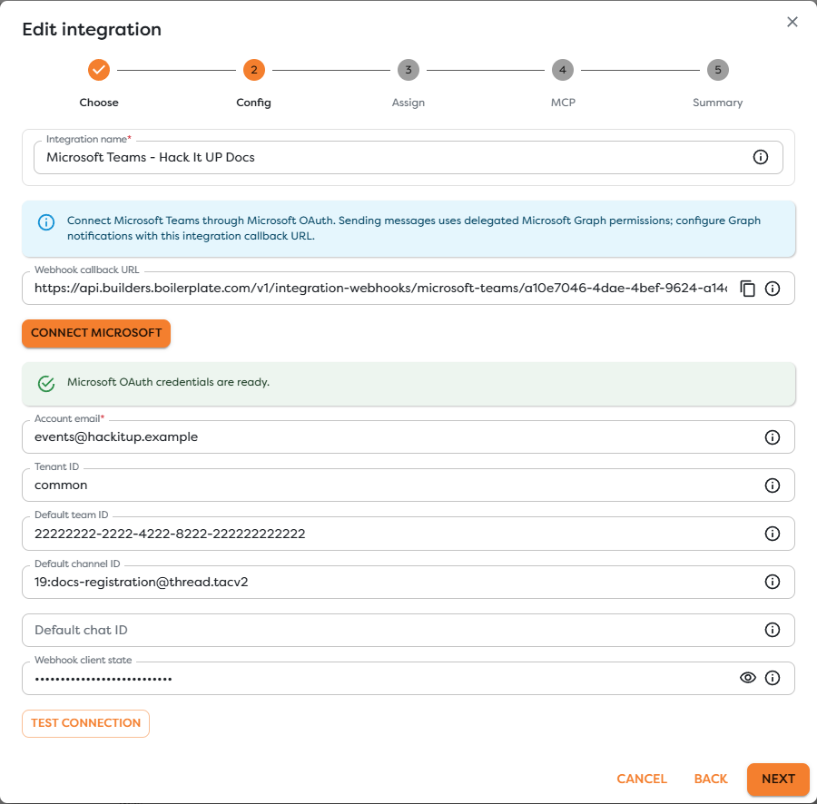This screenshot has width=817, height=804.
Task: Show info for Default chat ID
Action: (x=773, y=630)
